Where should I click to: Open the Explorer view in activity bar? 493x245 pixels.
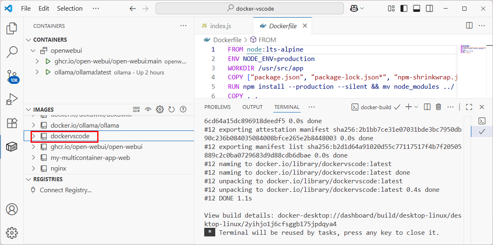pyautogui.click(x=12, y=28)
